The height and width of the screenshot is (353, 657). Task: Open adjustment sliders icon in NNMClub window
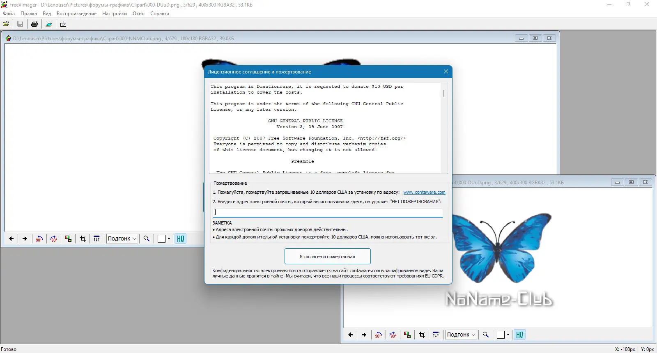[97, 239]
